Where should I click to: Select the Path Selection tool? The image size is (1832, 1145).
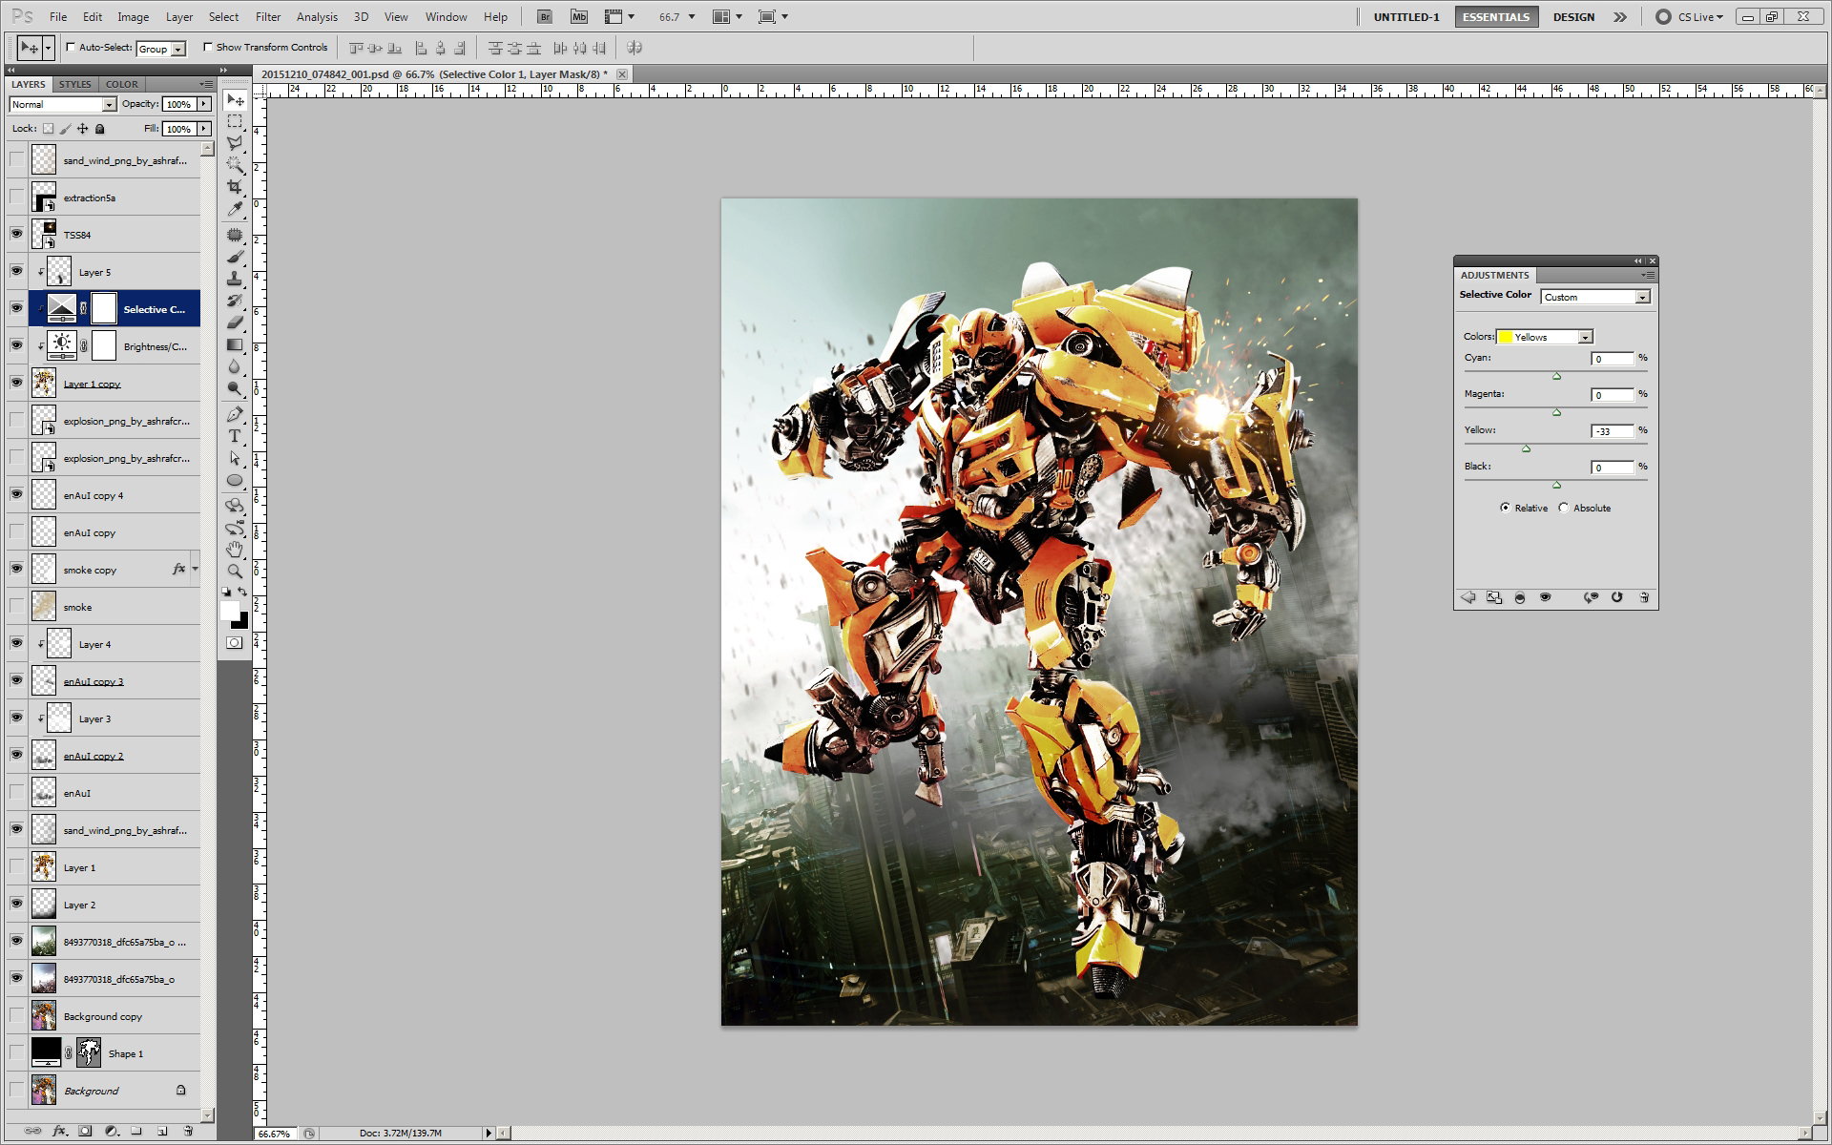pyautogui.click(x=235, y=458)
